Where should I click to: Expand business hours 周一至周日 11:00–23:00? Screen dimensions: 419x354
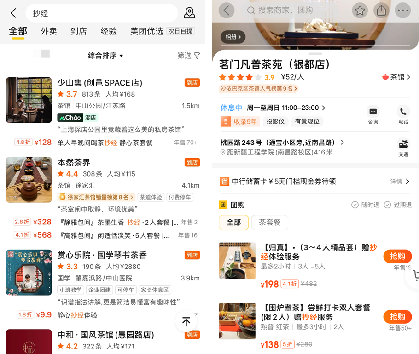click(x=286, y=108)
